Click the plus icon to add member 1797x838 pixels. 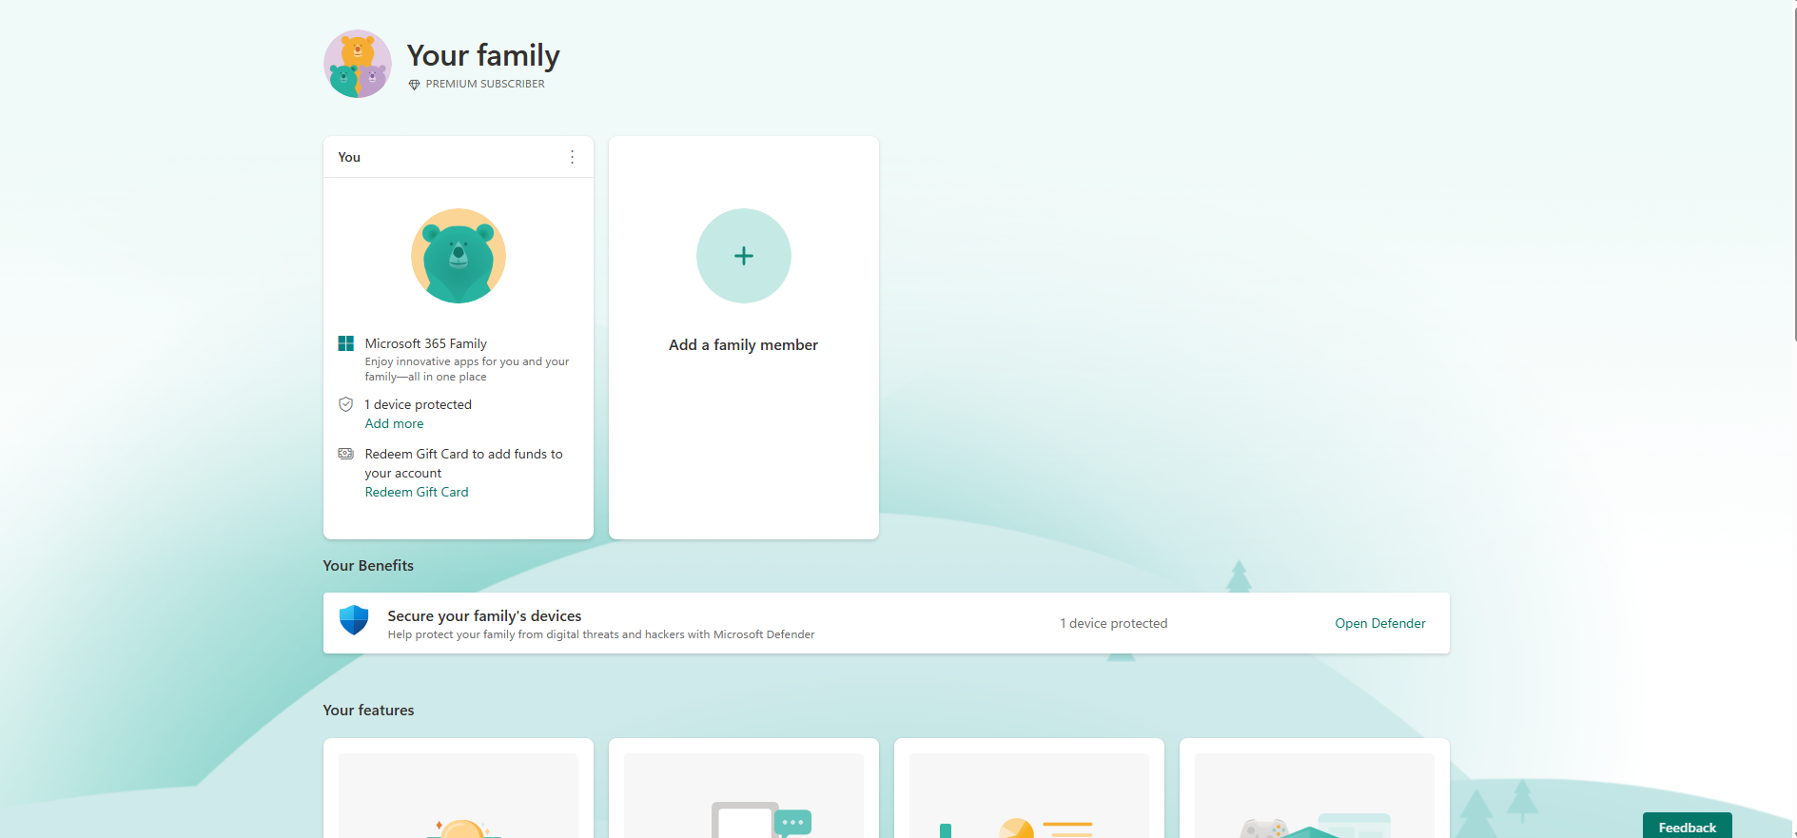pos(744,256)
